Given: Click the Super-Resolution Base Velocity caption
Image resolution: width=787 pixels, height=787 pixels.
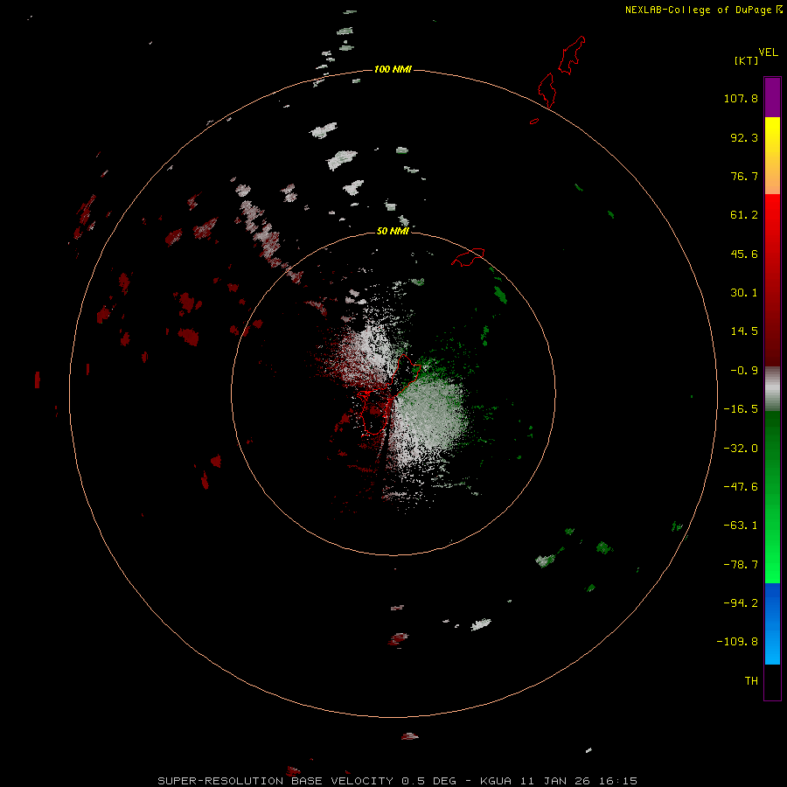Looking at the screenshot, I should [x=398, y=781].
